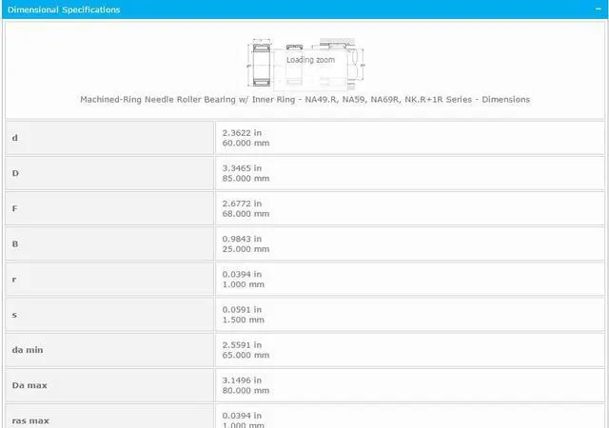The image size is (609, 428).
Task: Select the Machined-Ring Needle Roller Bearing caption
Action: point(304,99)
